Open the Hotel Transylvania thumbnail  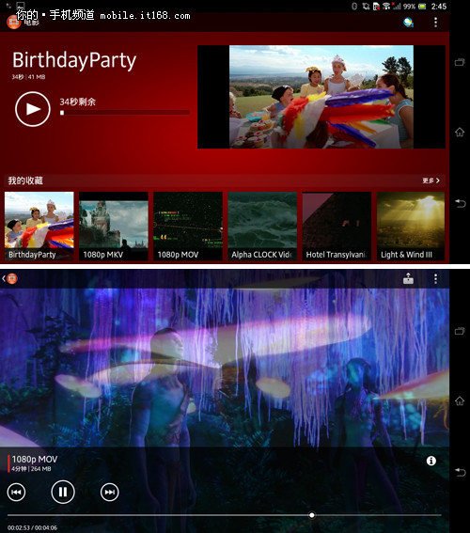[x=337, y=226]
